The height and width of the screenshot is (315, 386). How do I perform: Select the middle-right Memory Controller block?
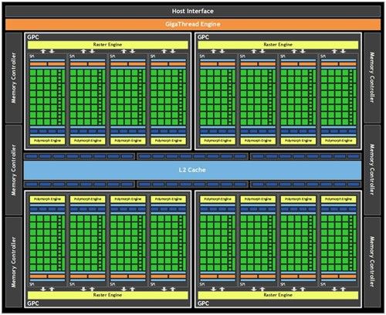pyautogui.click(x=372, y=170)
